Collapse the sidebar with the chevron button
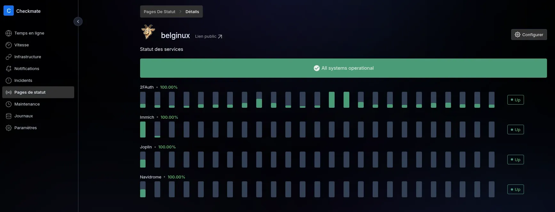 [78, 21]
